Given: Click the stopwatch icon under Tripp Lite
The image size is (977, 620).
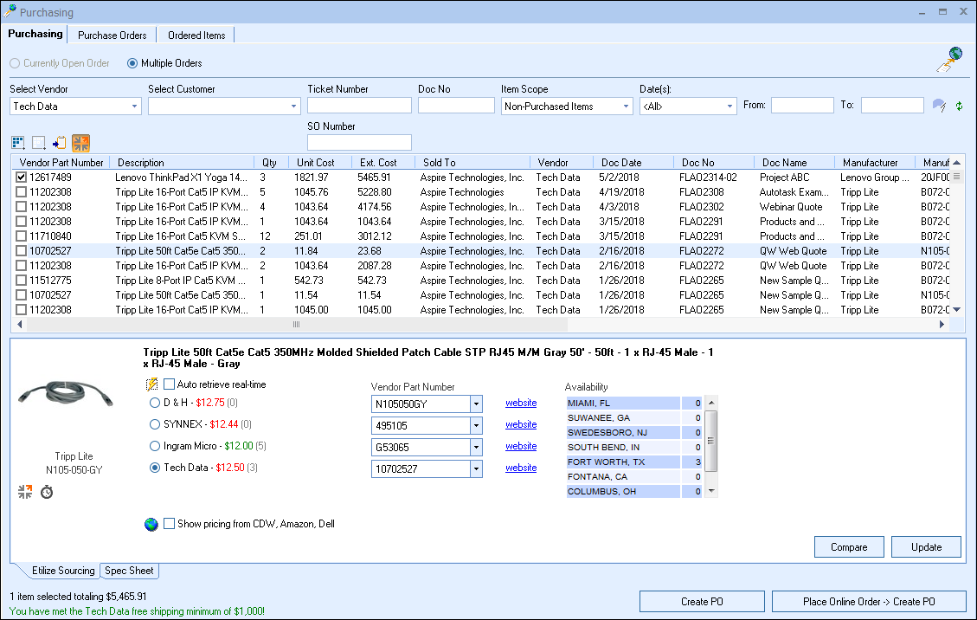Looking at the screenshot, I should (47, 492).
